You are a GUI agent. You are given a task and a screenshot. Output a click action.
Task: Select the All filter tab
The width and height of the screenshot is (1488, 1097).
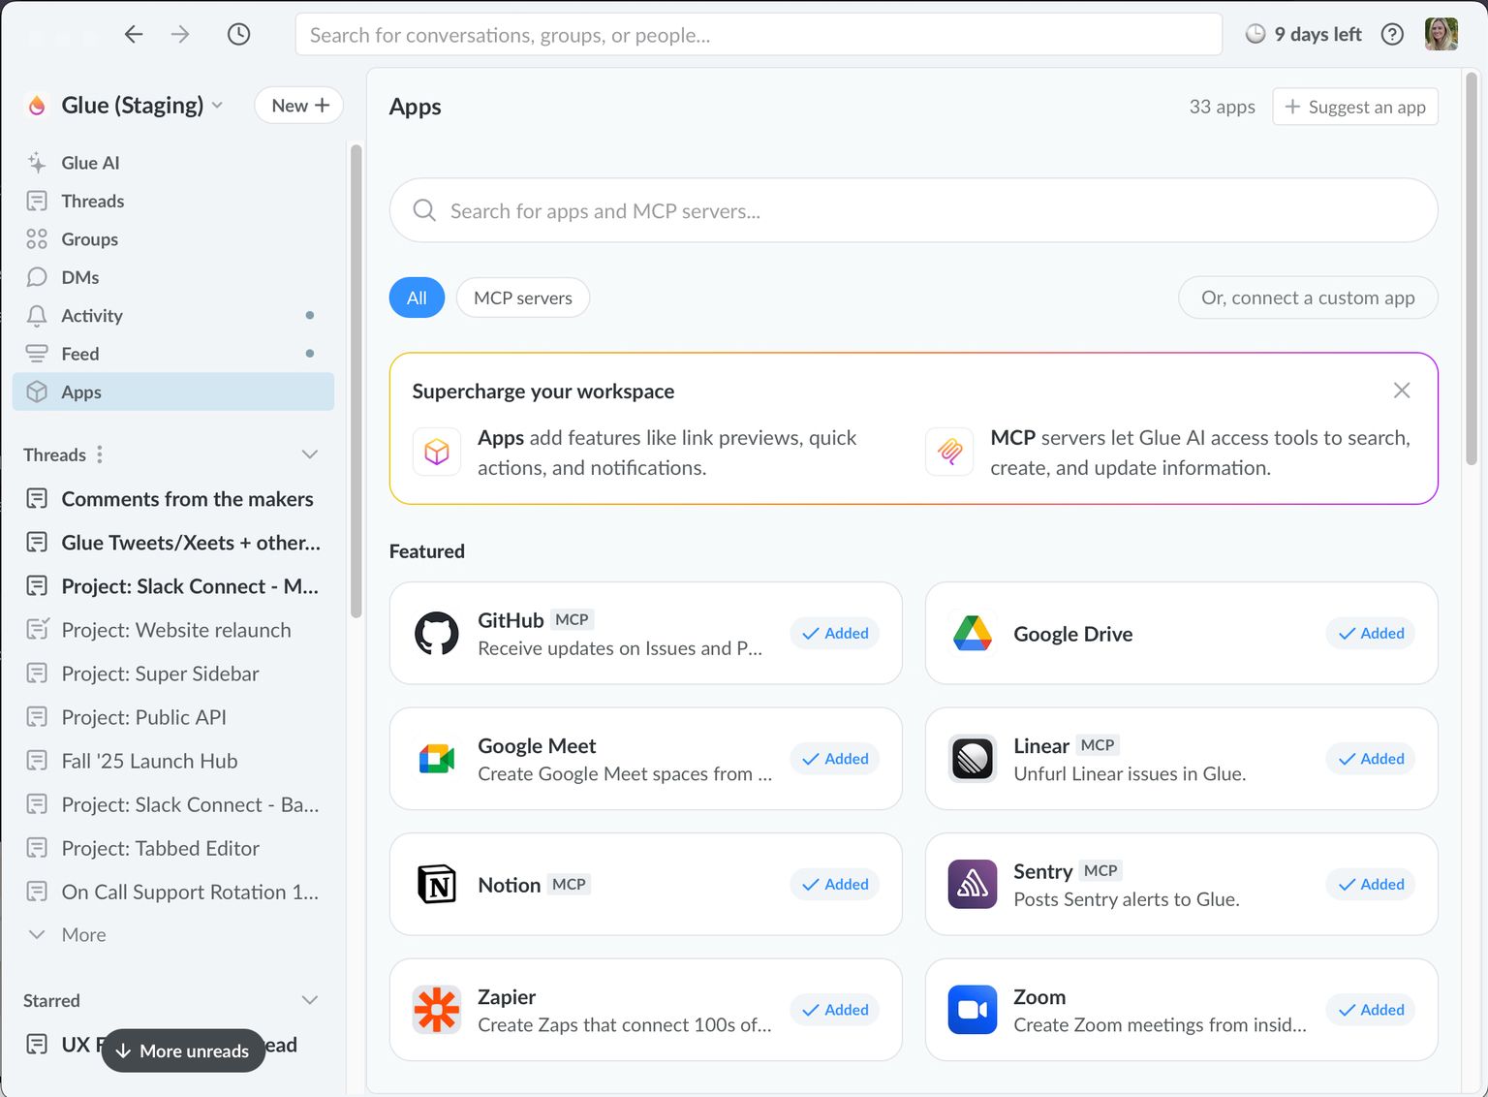pyautogui.click(x=417, y=298)
